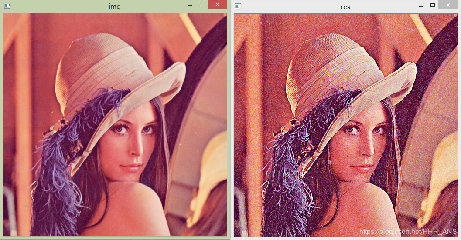
Task: Close the img window
Action: pyautogui.click(x=217, y=4)
